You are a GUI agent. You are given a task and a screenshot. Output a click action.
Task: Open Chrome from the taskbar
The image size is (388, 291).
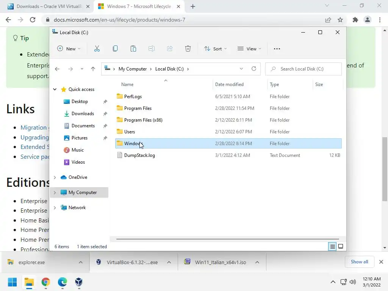point(46,282)
